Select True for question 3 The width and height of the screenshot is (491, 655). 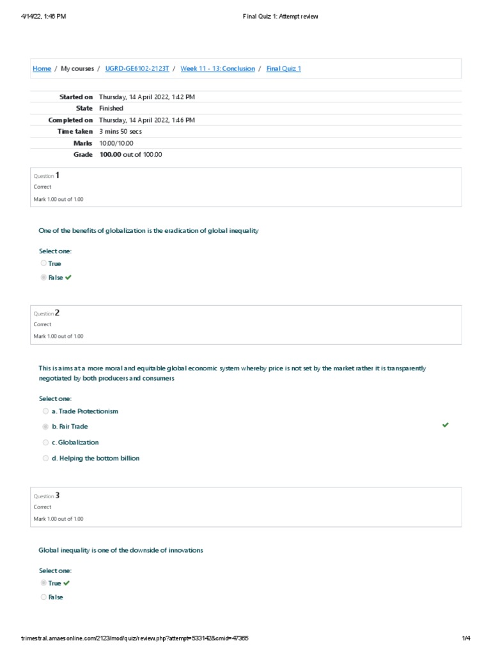[43, 583]
